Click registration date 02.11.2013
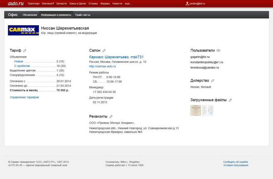 pos(100,102)
